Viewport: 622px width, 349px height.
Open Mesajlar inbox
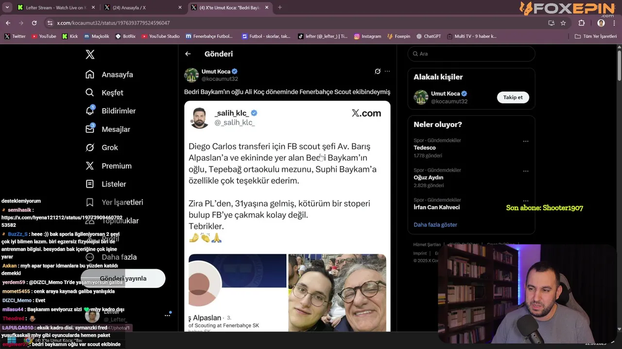point(107,129)
